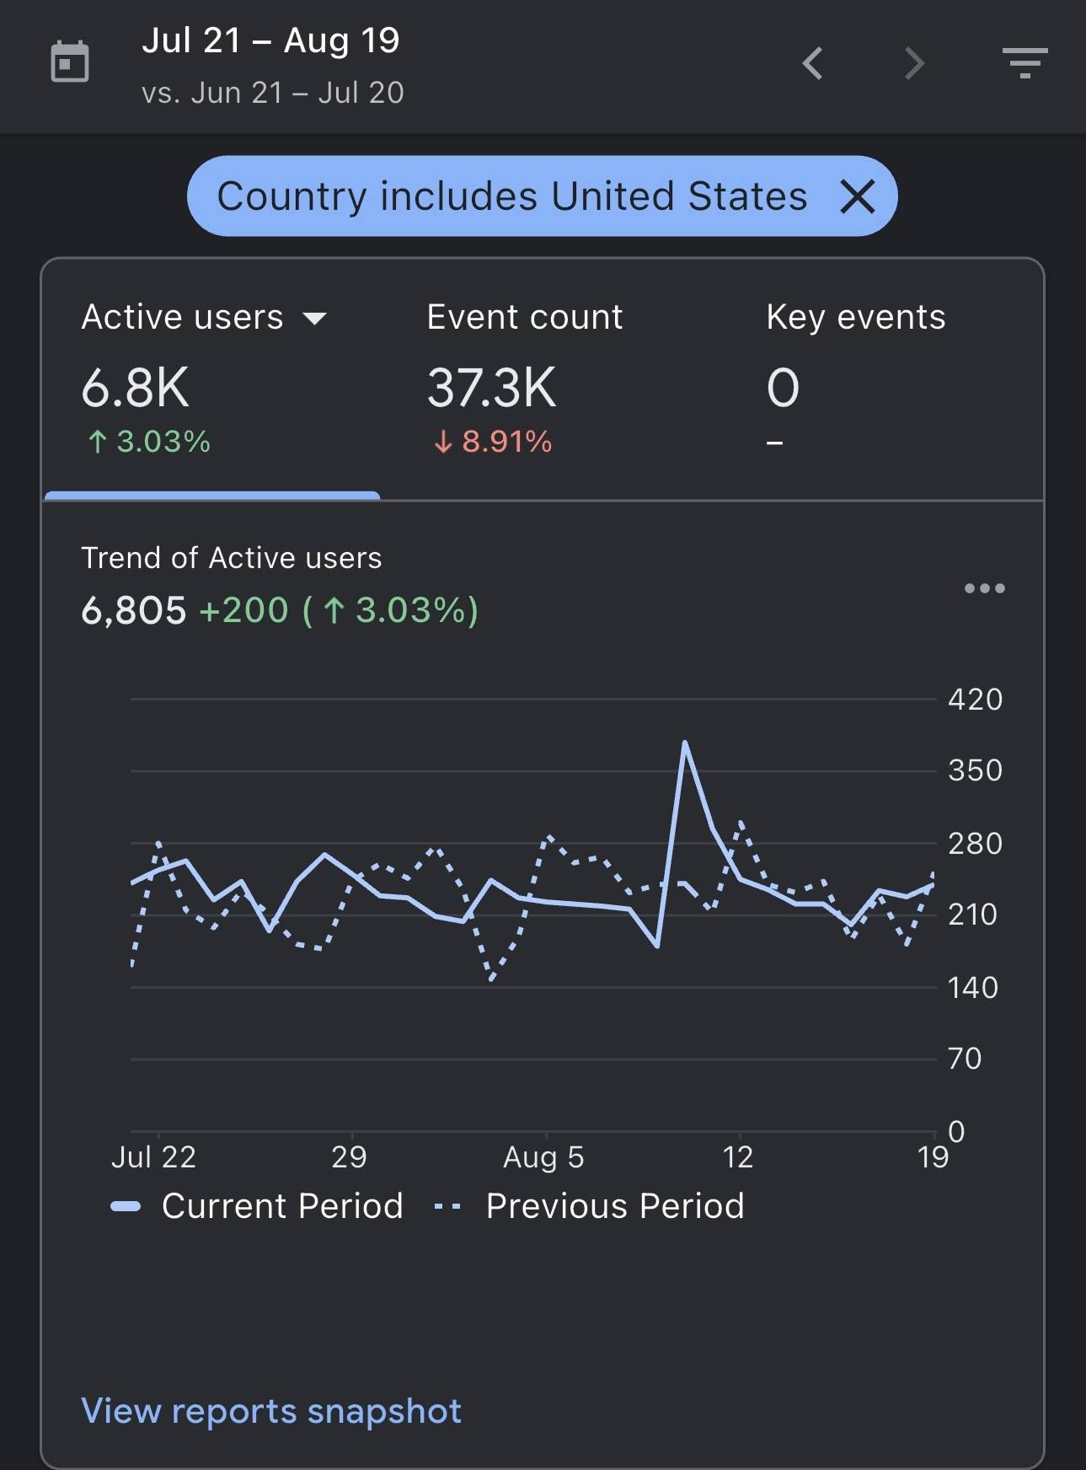Expand the Active users metric dropdown
Screen dimensions: 1086x1470
click(x=314, y=319)
